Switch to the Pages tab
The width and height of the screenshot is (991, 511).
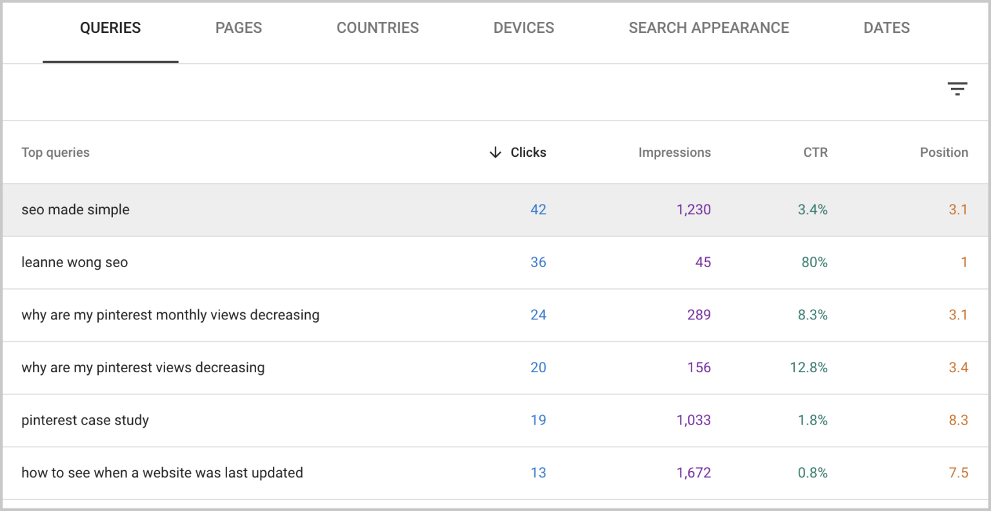pos(238,28)
